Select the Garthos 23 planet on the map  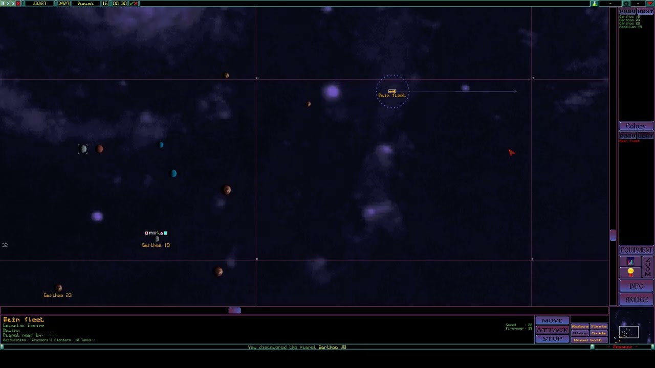(x=59, y=288)
